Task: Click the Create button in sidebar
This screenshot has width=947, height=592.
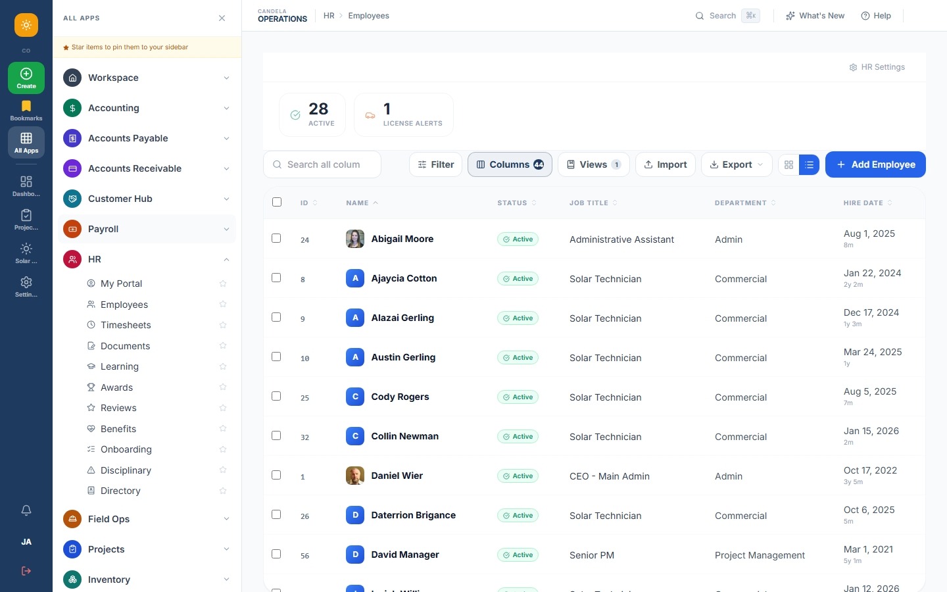Action: 26,78
